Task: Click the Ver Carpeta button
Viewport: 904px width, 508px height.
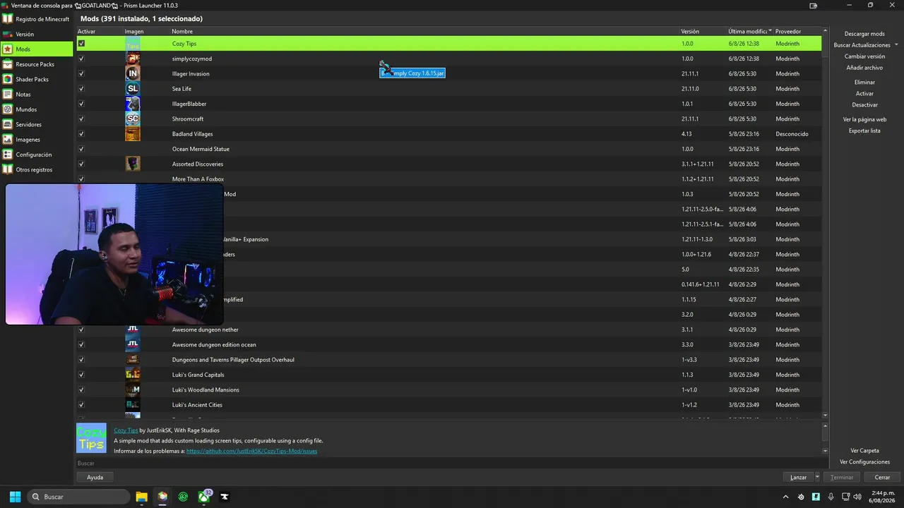Action: tap(864, 450)
